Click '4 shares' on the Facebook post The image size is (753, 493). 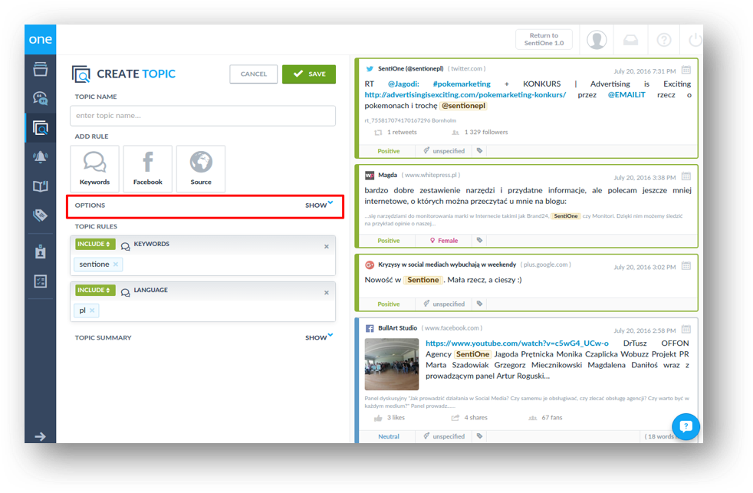click(x=475, y=418)
